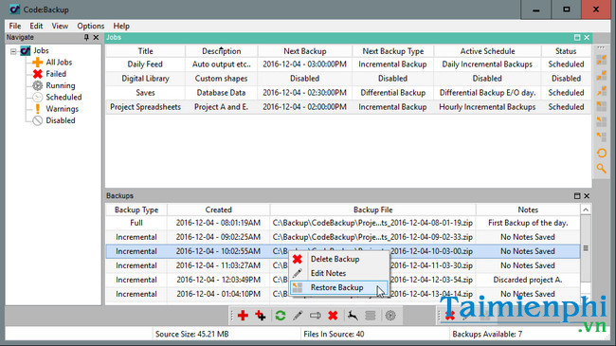Open the Options menu

(91, 26)
